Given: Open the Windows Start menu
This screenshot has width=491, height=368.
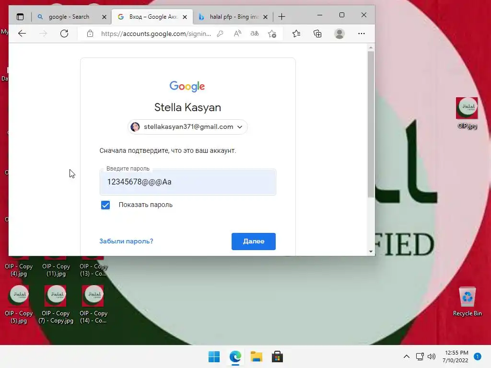Looking at the screenshot, I should [x=214, y=356].
